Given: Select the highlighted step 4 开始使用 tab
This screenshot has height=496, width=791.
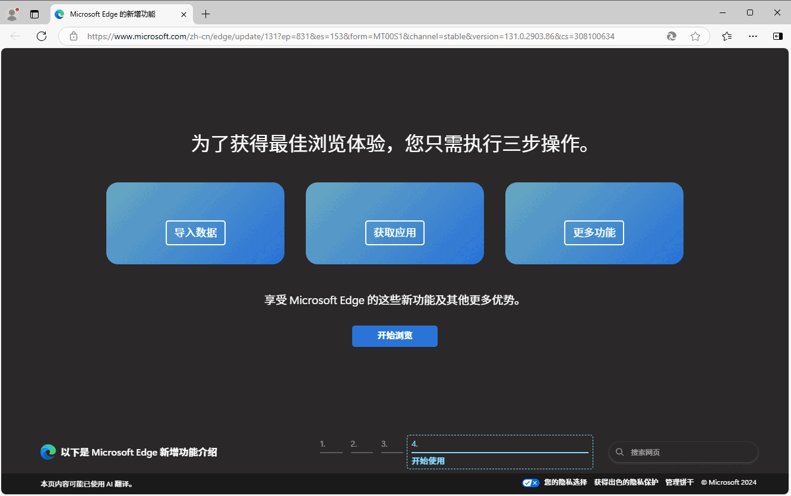Looking at the screenshot, I should [x=499, y=452].
